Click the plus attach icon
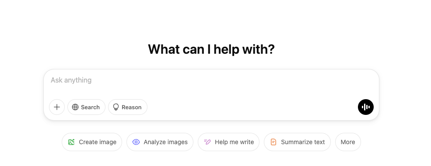Screen dimensions: 431x166 click(x=57, y=107)
